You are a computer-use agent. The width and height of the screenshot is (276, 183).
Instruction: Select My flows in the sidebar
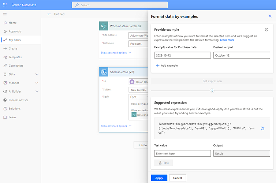point(20,40)
